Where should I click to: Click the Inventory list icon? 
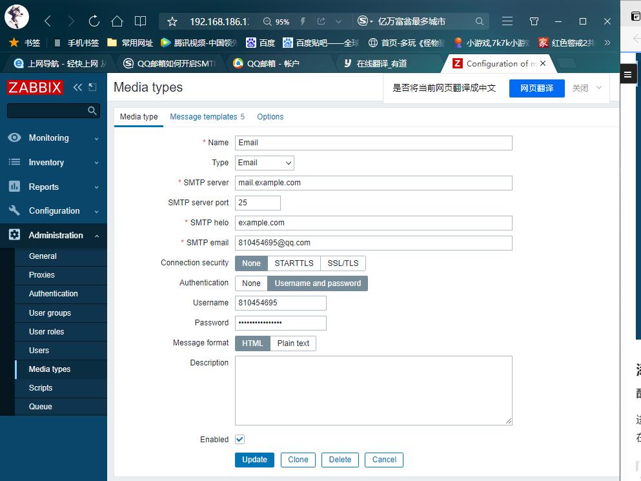pos(14,162)
